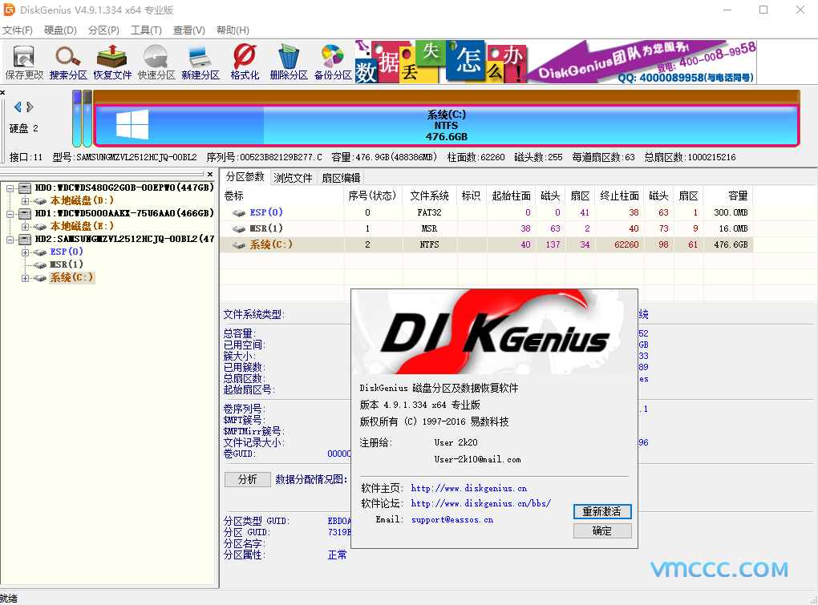Select 本地磁盘(E:) in the tree

(82, 226)
